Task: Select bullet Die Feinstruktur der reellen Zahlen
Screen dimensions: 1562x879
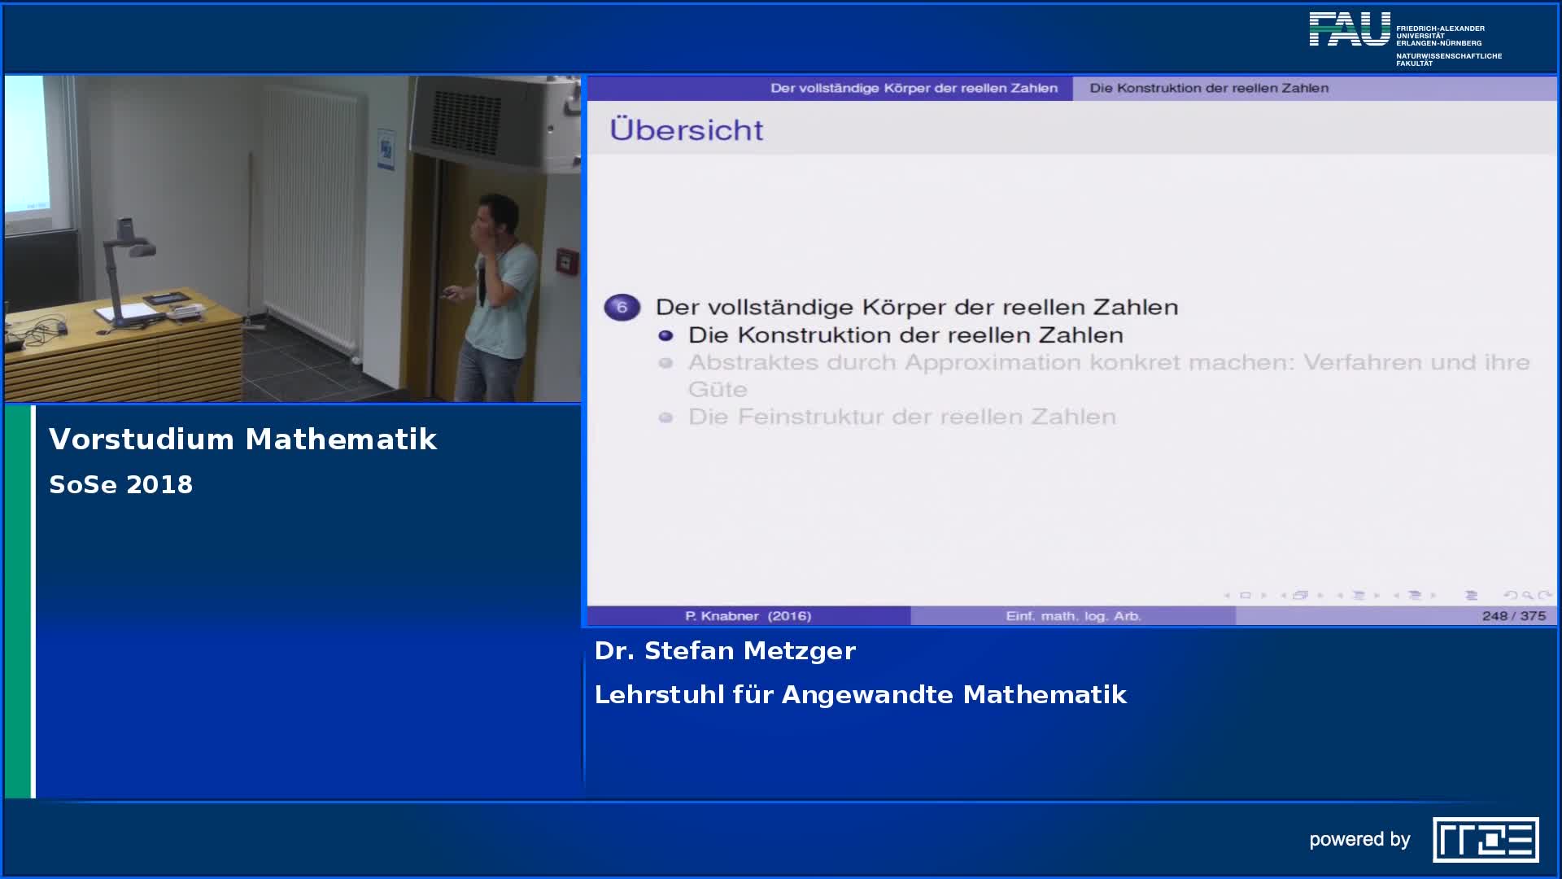Action: point(901,417)
